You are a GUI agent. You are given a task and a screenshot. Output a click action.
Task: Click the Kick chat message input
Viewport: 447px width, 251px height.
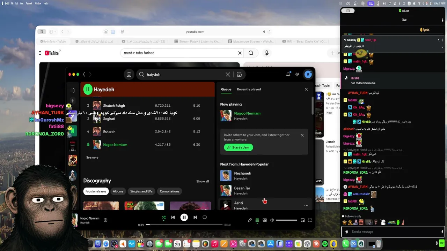point(393,232)
